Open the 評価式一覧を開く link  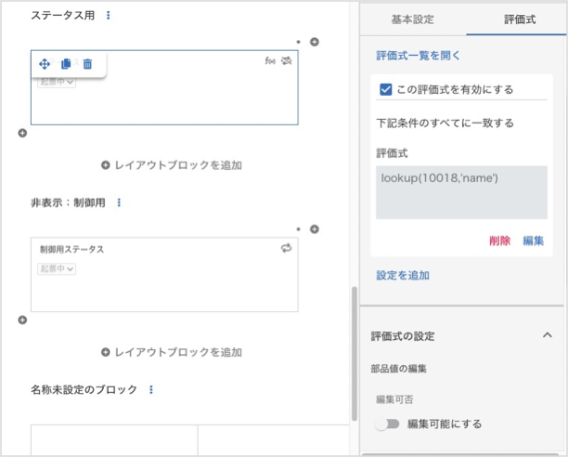click(x=419, y=56)
